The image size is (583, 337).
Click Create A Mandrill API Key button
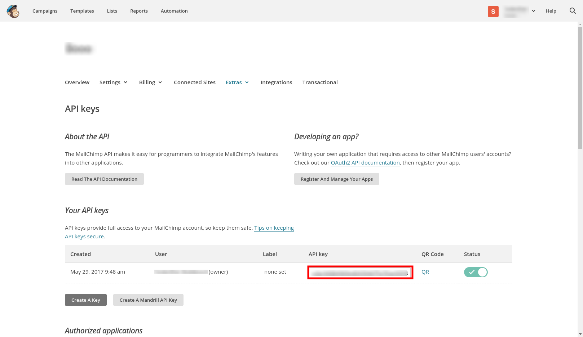point(148,300)
